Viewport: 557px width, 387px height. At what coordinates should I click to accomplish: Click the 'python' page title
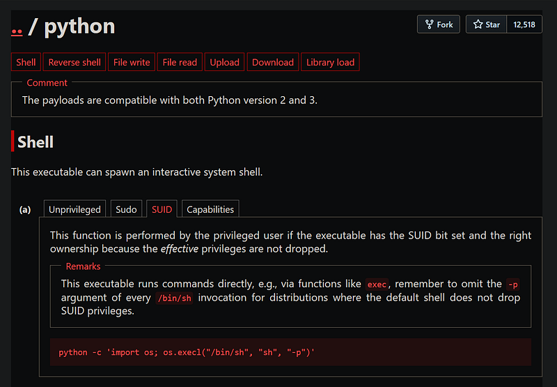79,26
